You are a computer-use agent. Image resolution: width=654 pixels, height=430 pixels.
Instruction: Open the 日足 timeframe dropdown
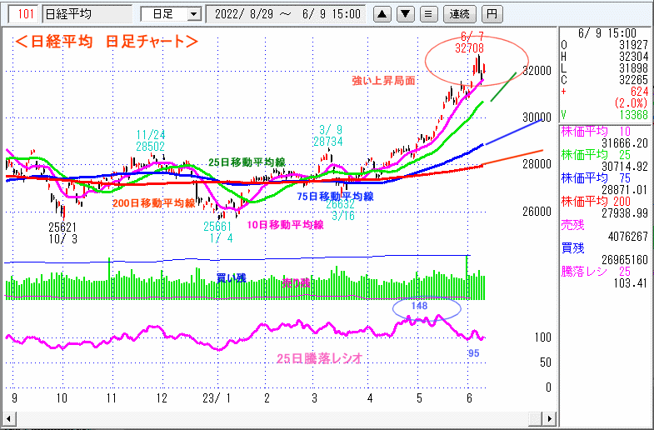171,14
